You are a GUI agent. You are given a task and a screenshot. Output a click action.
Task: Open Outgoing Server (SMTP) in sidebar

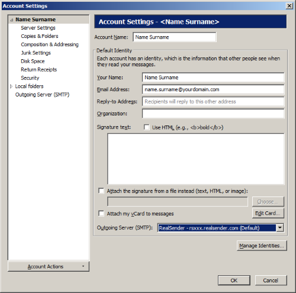pos(42,95)
